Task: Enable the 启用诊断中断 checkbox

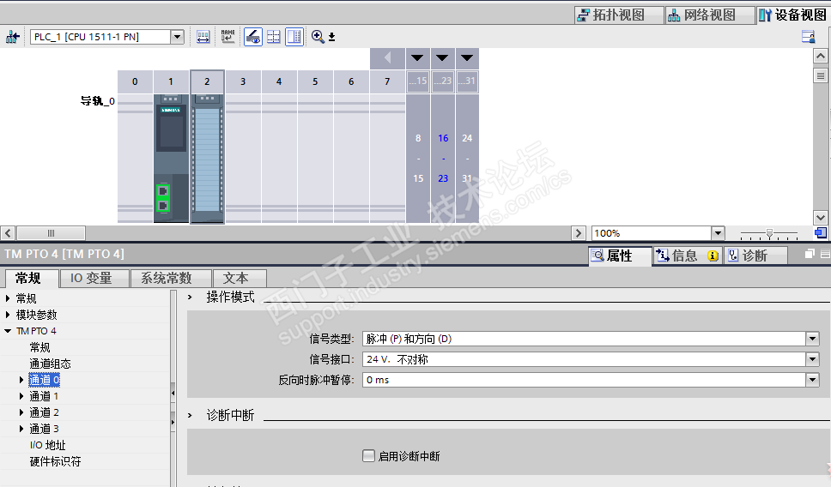Action: click(368, 456)
